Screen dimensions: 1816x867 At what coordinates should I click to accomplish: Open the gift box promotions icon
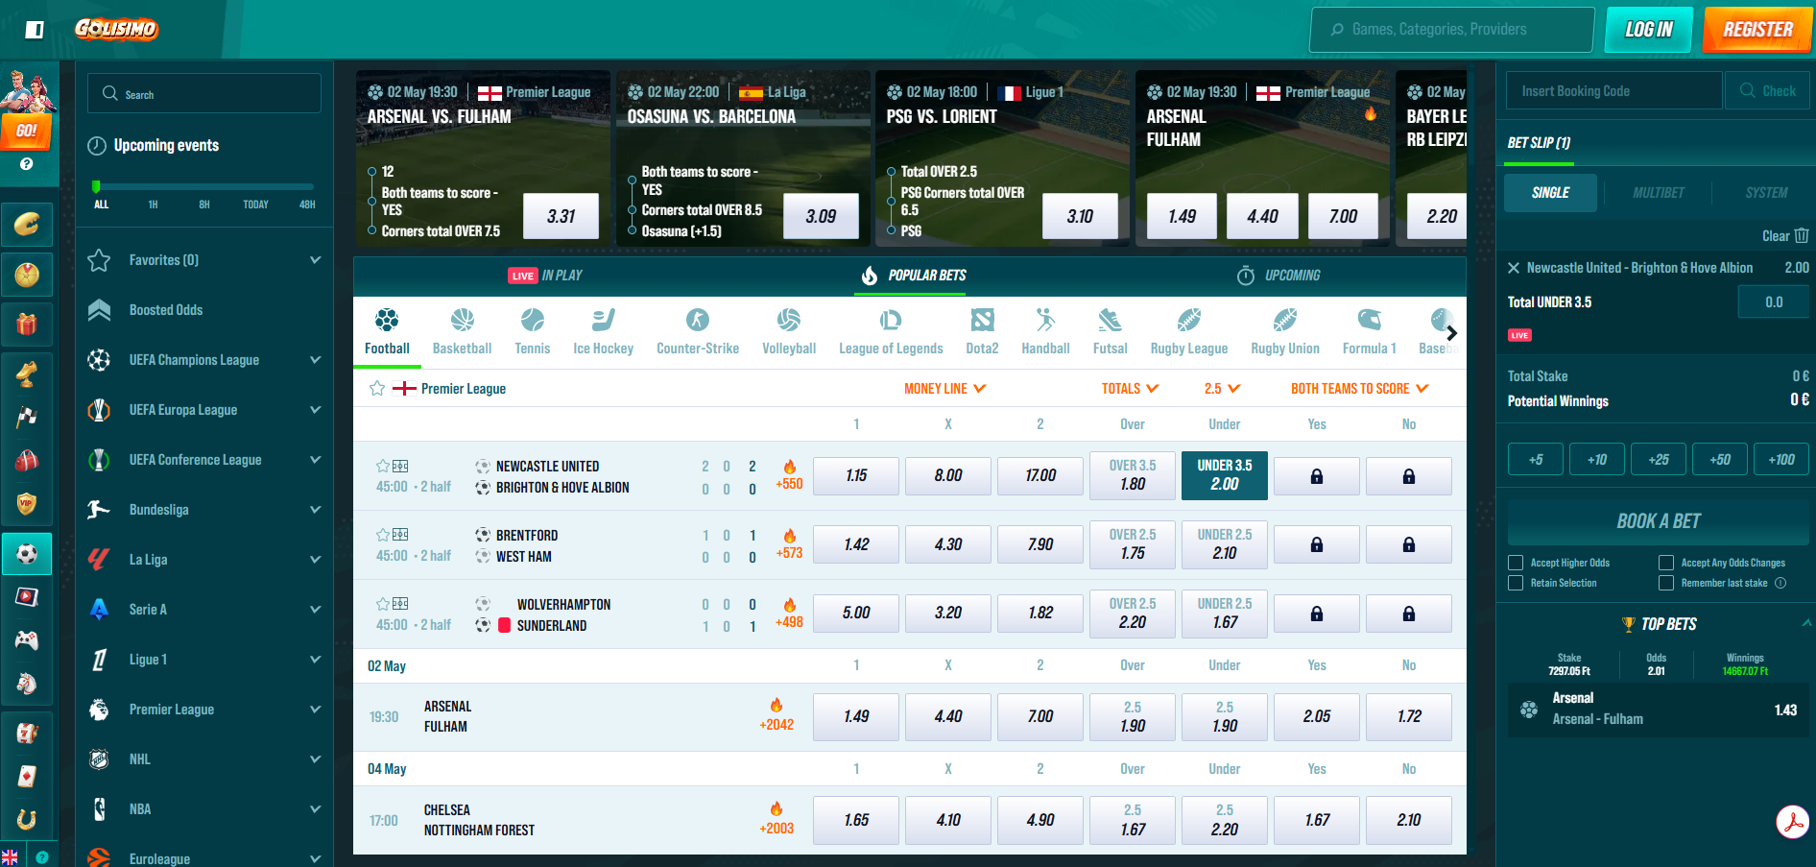point(27,325)
